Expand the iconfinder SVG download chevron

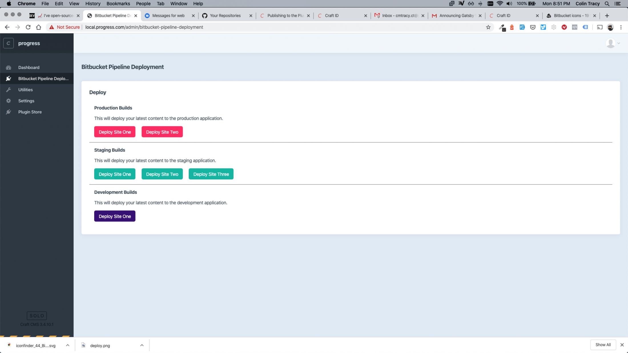click(68, 345)
